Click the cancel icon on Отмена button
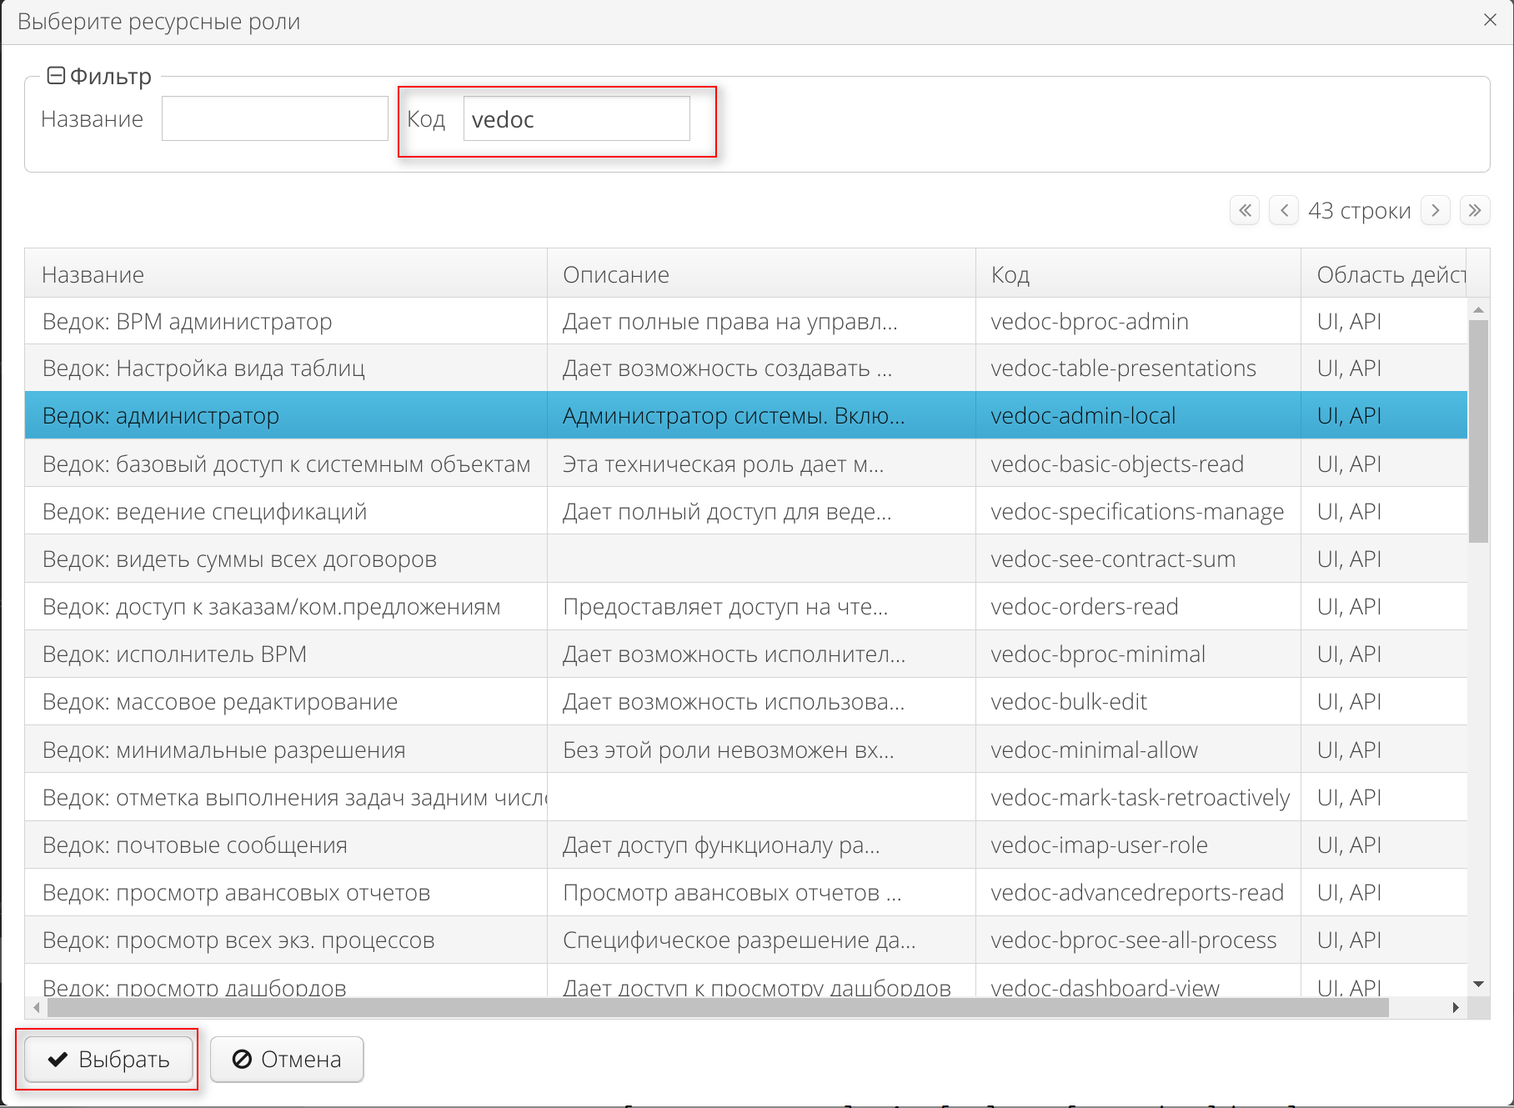This screenshot has width=1514, height=1108. pos(242,1059)
